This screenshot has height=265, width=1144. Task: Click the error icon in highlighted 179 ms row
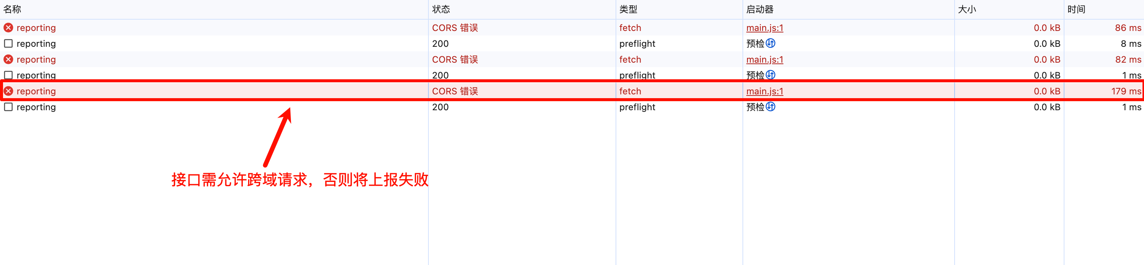tap(8, 91)
